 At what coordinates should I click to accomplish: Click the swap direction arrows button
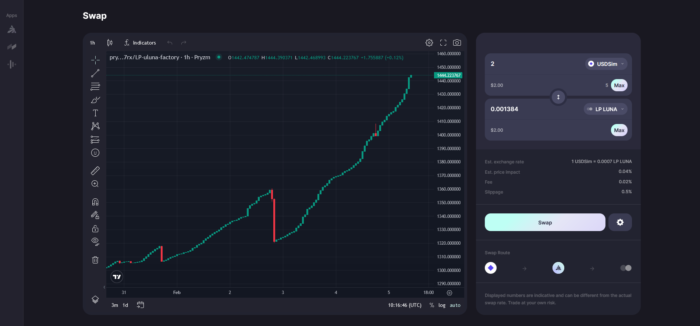558,97
